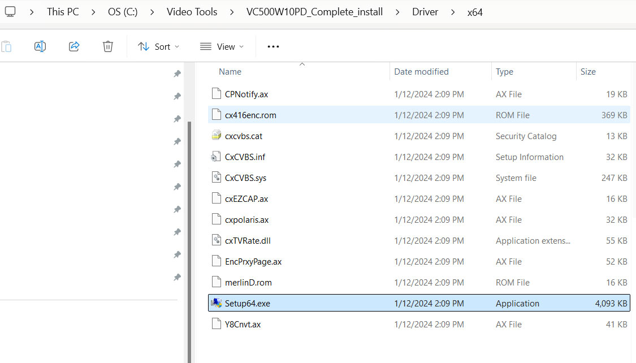
Task: Click the CxCVBS.inf setup information icon
Action: click(x=216, y=157)
